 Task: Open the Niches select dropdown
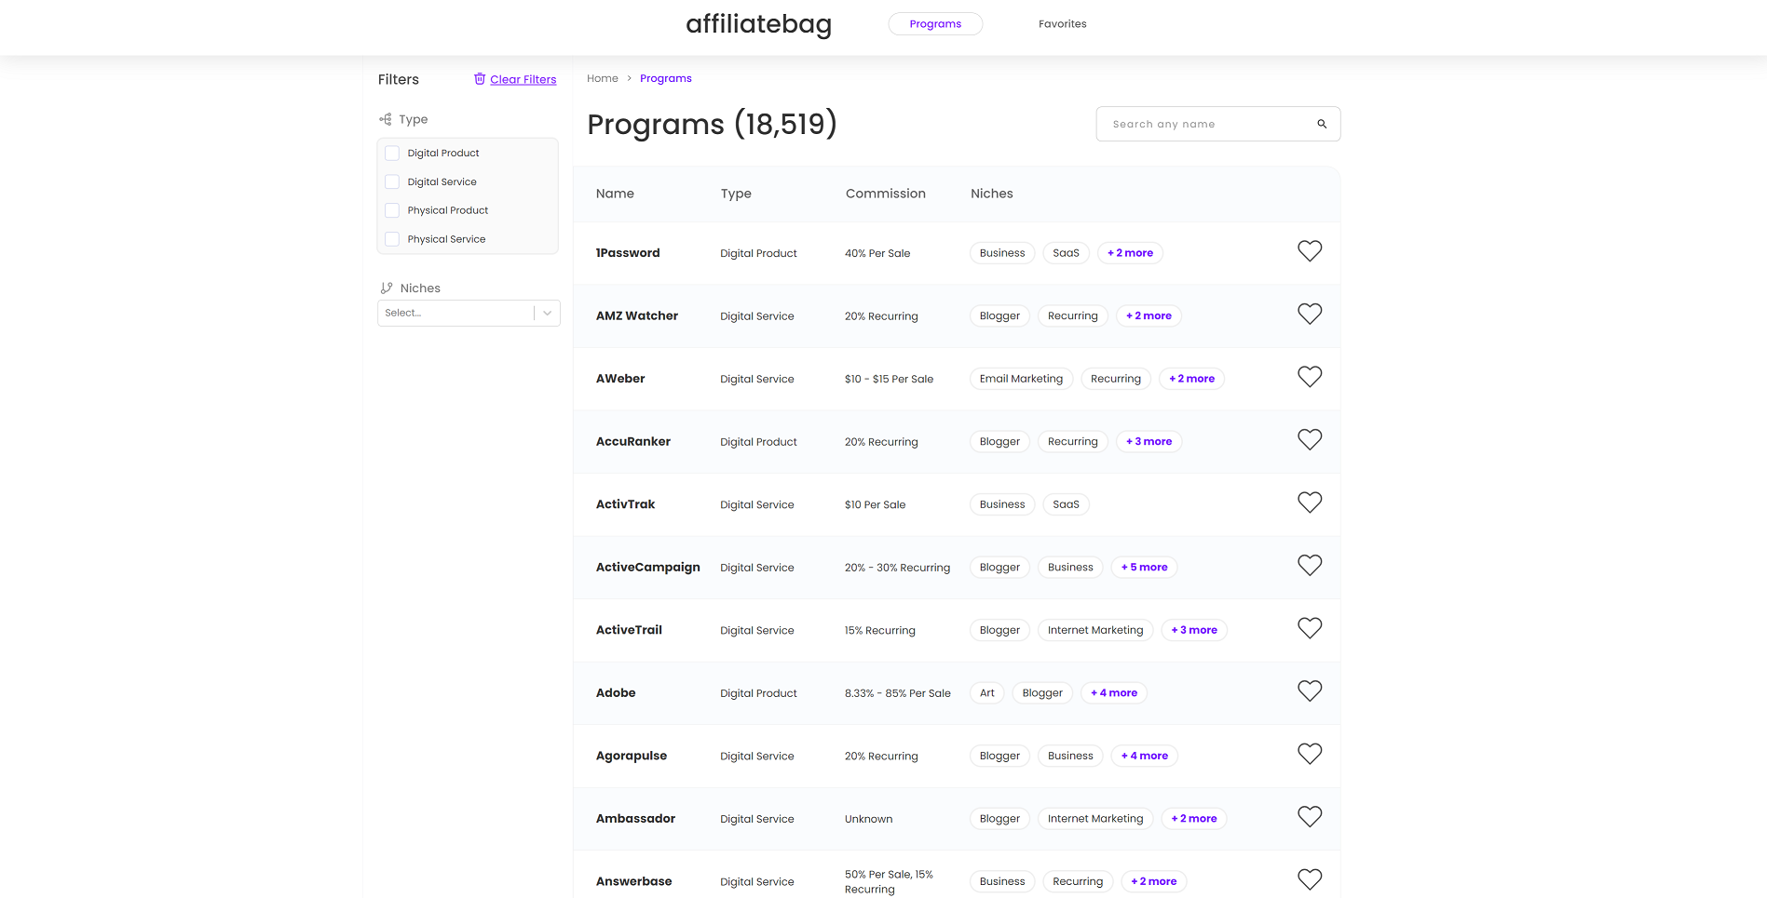tap(469, 314)
